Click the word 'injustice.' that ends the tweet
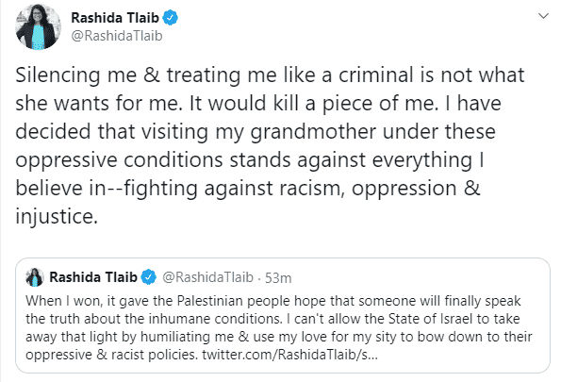Screen dimensions: 561x382 point(57,217)
